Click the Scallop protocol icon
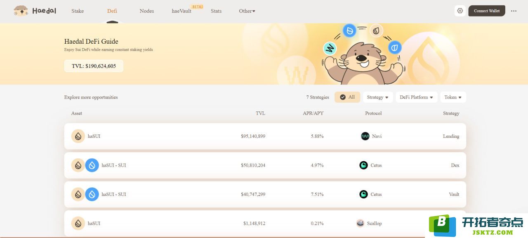The width and height of the screenshot is (528, 238). click(360, 223)
